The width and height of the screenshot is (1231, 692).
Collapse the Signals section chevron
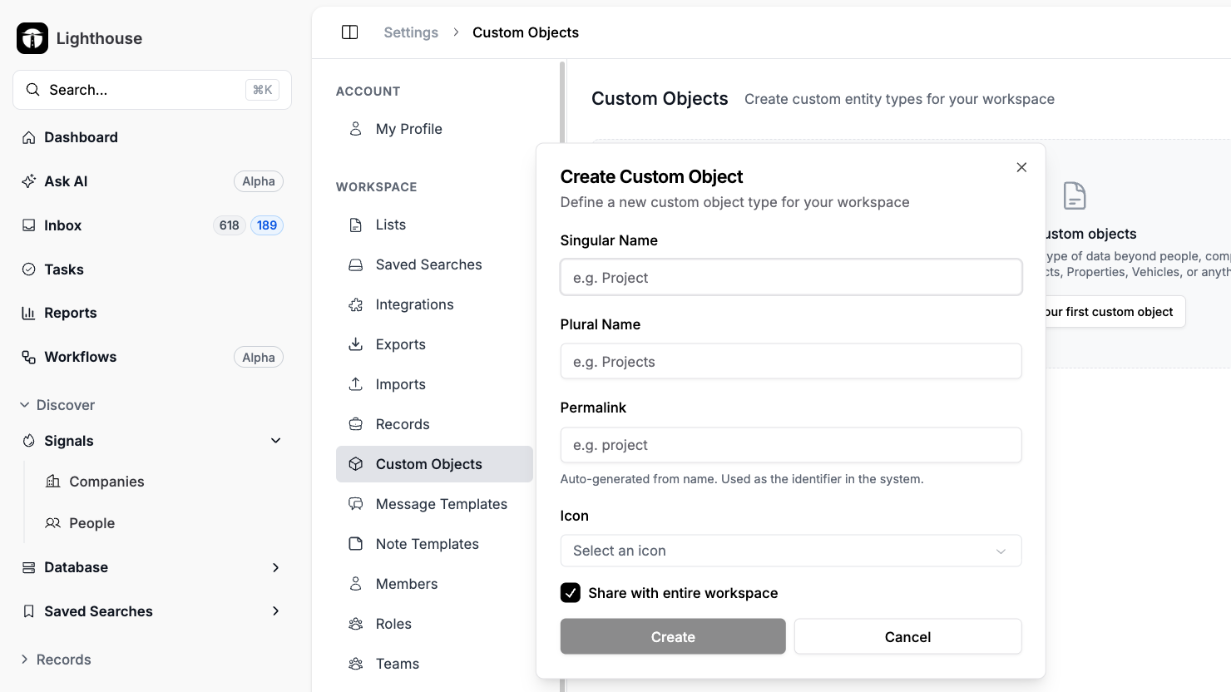point(276,441)
